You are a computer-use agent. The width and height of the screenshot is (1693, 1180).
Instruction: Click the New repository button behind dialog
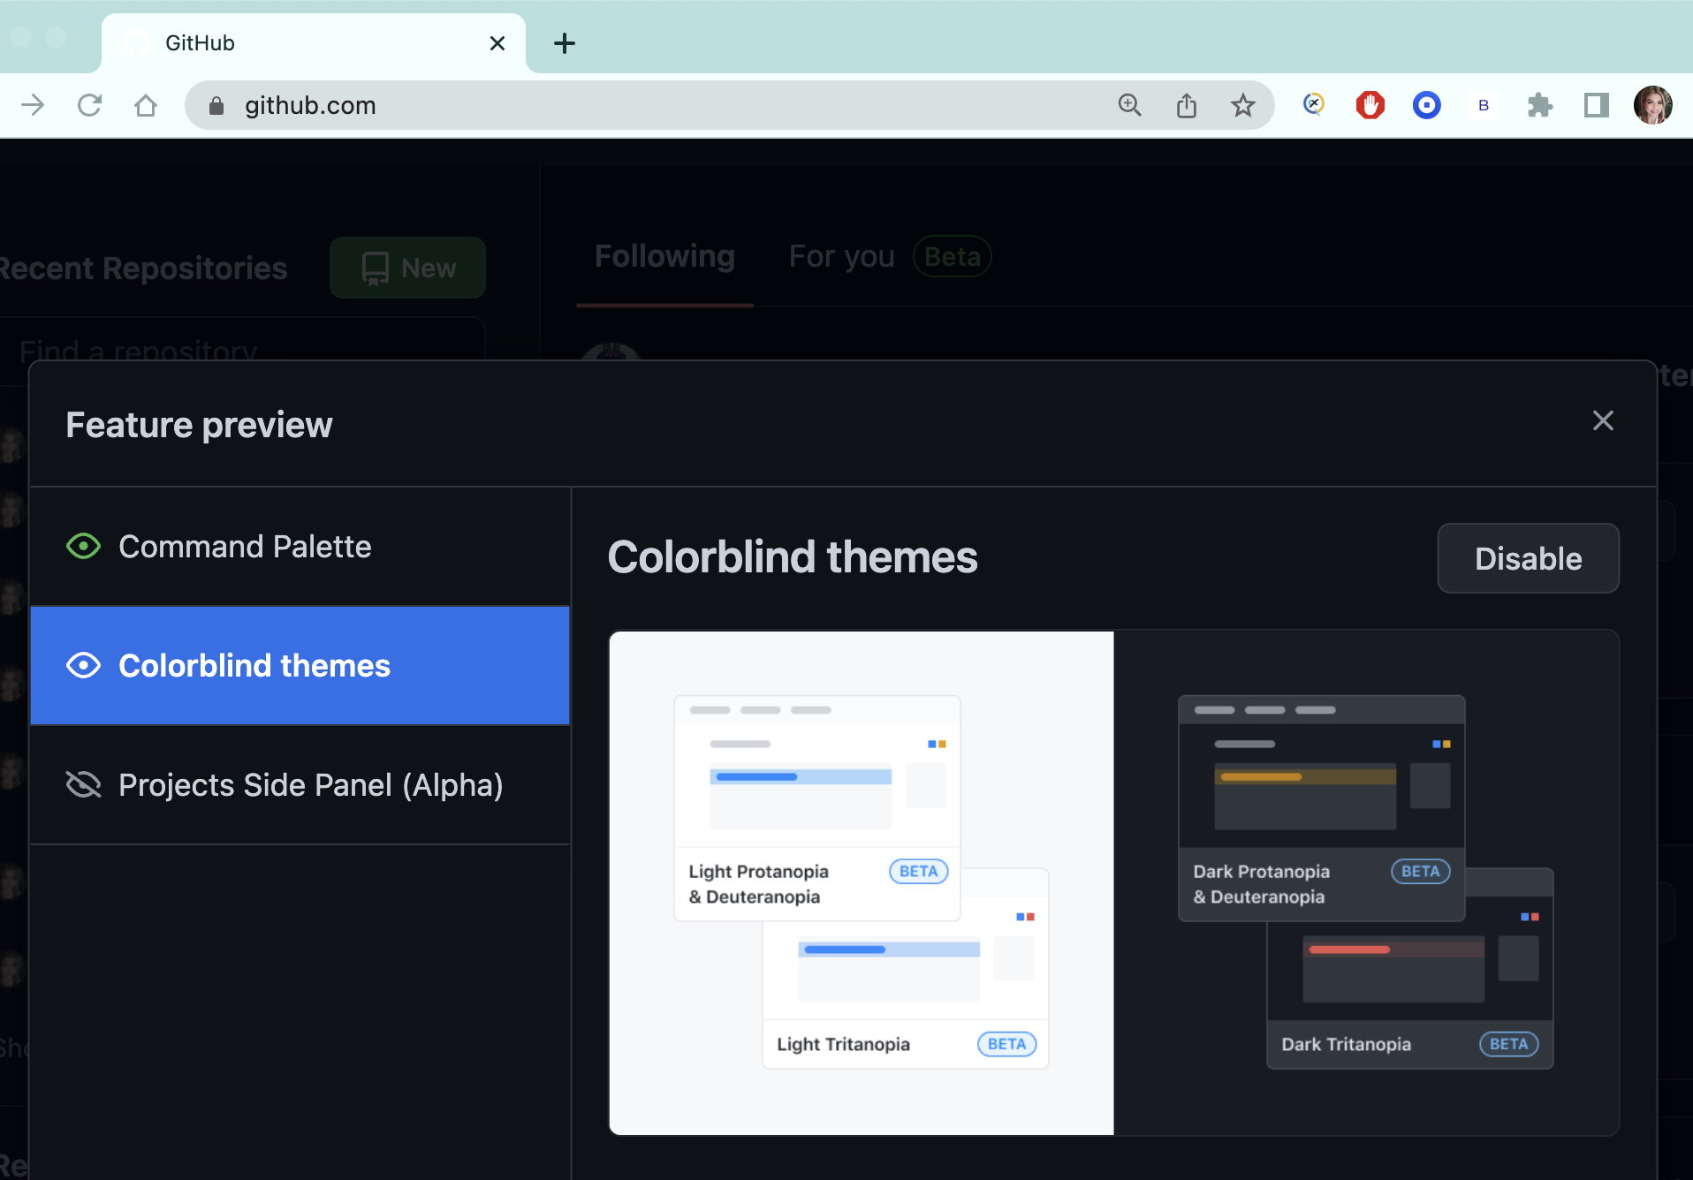click(x=407, y=268)
